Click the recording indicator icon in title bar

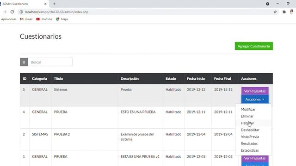[x=267, y=4]
